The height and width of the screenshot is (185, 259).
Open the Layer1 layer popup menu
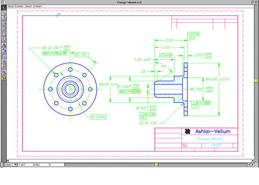click(10, 164)
